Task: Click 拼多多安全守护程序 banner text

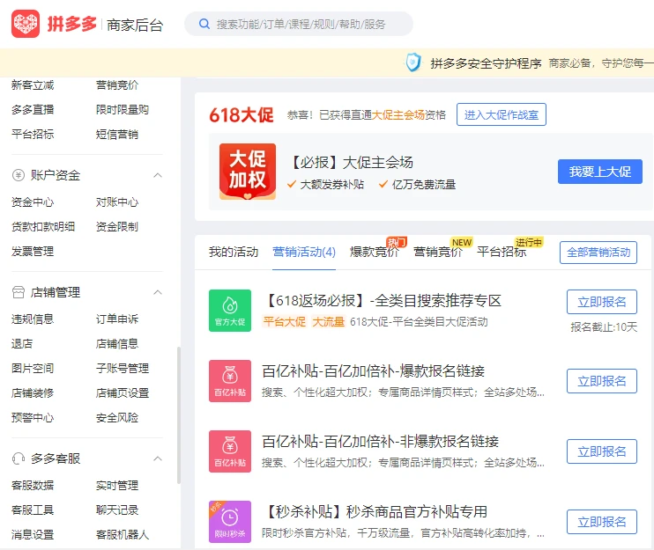Action: (486, 63)
